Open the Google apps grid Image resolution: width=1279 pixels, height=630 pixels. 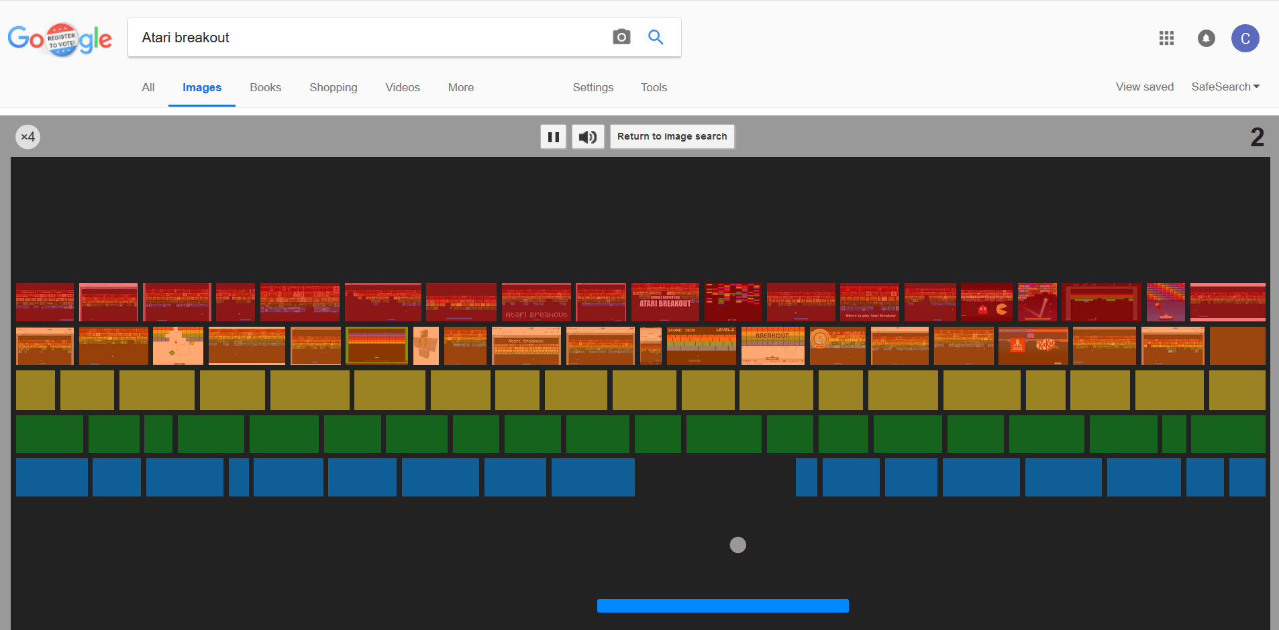[1166, 38]
